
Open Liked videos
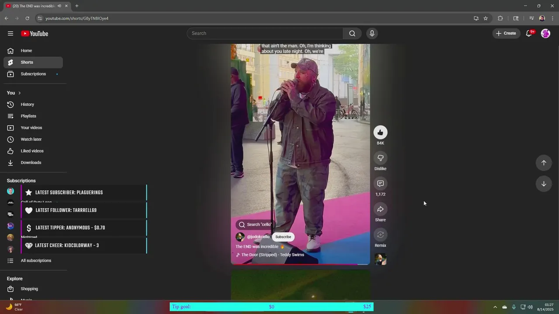click(x=33, y=151)
